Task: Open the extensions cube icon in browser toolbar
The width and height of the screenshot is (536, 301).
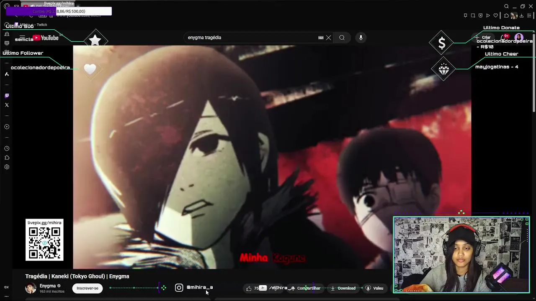Action: coord(506,15)
